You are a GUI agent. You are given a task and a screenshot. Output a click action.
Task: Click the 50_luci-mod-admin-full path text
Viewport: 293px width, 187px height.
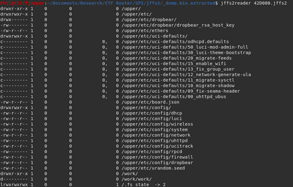coord(185,47)
